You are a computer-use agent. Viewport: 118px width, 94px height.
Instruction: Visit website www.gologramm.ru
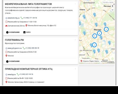click(15, 48)
